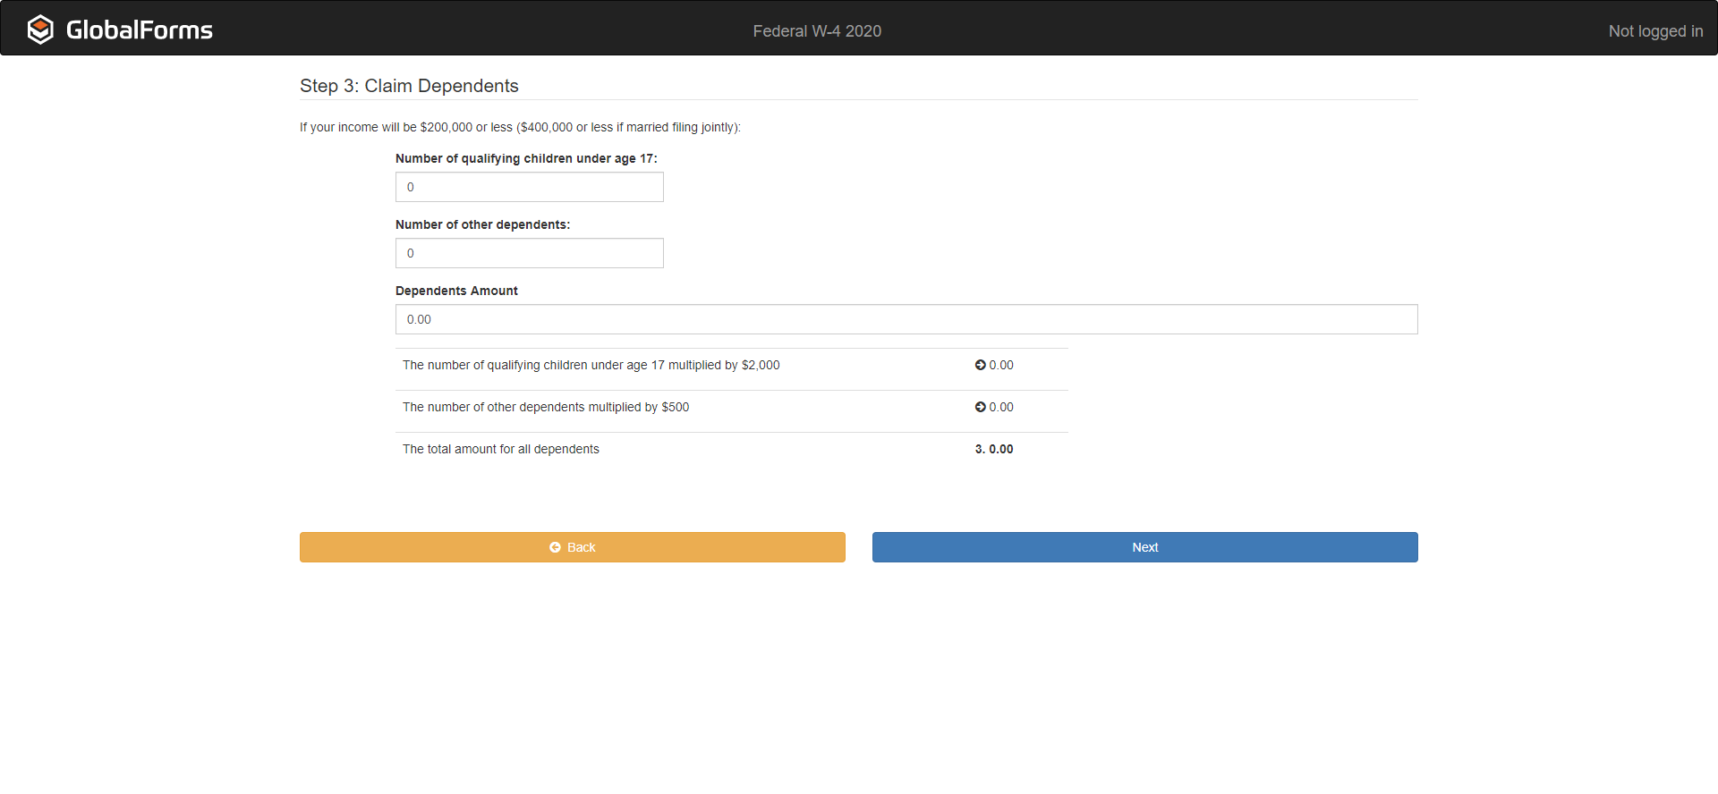Select the children multiplied by $2,000 row text
Screen dimensions: 1718x794
[591, 365]
